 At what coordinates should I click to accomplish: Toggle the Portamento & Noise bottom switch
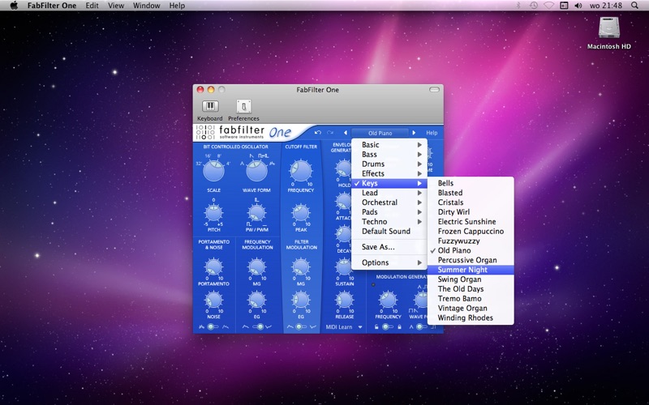tap(213, 327)
